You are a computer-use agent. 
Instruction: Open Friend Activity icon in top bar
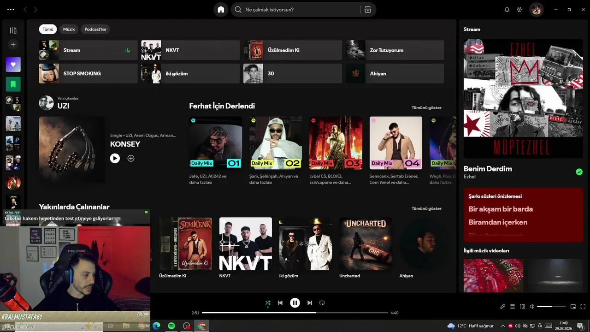pos(519,10)
